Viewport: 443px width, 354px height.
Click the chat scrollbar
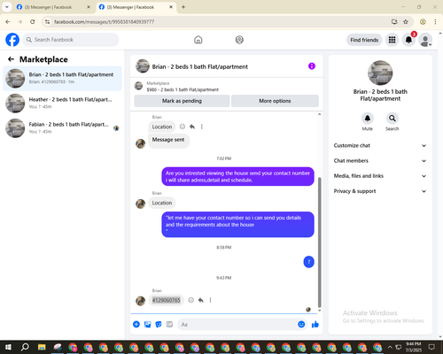point(319,242)
